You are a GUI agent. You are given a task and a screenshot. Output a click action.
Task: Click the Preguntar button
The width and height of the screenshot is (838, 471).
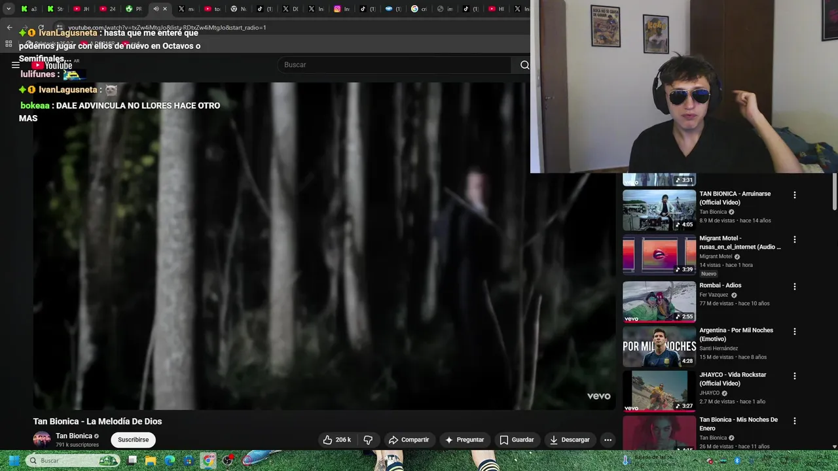click(464, 440)
